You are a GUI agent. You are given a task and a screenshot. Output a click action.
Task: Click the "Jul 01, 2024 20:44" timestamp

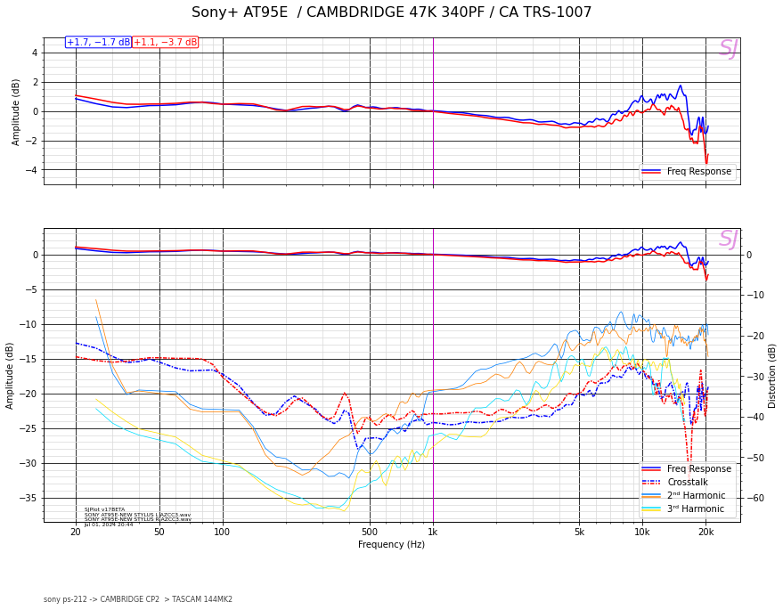click(109, 525)
